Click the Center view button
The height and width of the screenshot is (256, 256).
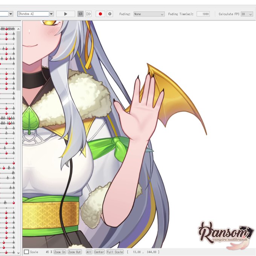pos(99,252)
